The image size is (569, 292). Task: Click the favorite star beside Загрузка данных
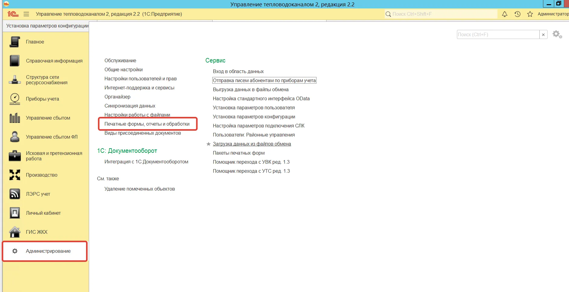click(x=208, y=144)
